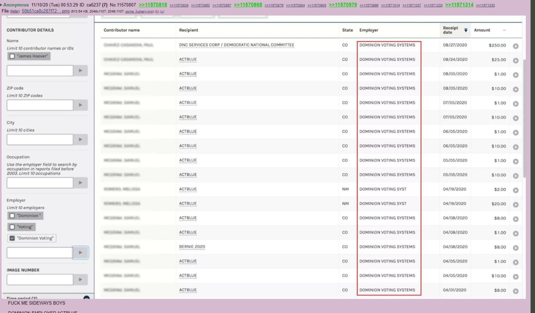Screen dimensions: 535x313
Task: Focus the Occupation input field
Action: click(x=40, y=183)
